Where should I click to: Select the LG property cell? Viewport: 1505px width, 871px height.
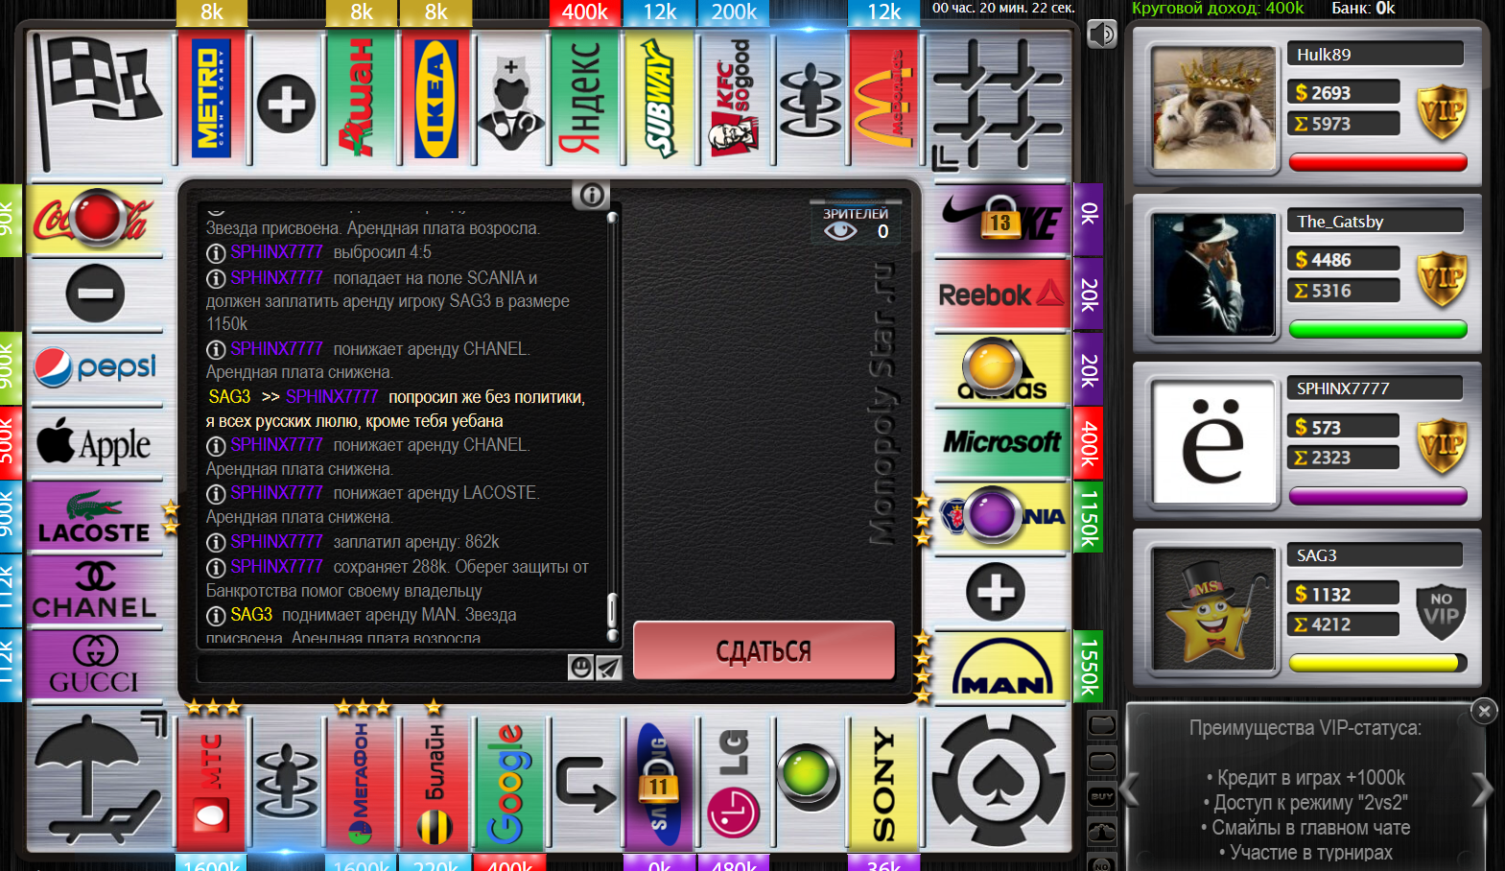point(734,782)
